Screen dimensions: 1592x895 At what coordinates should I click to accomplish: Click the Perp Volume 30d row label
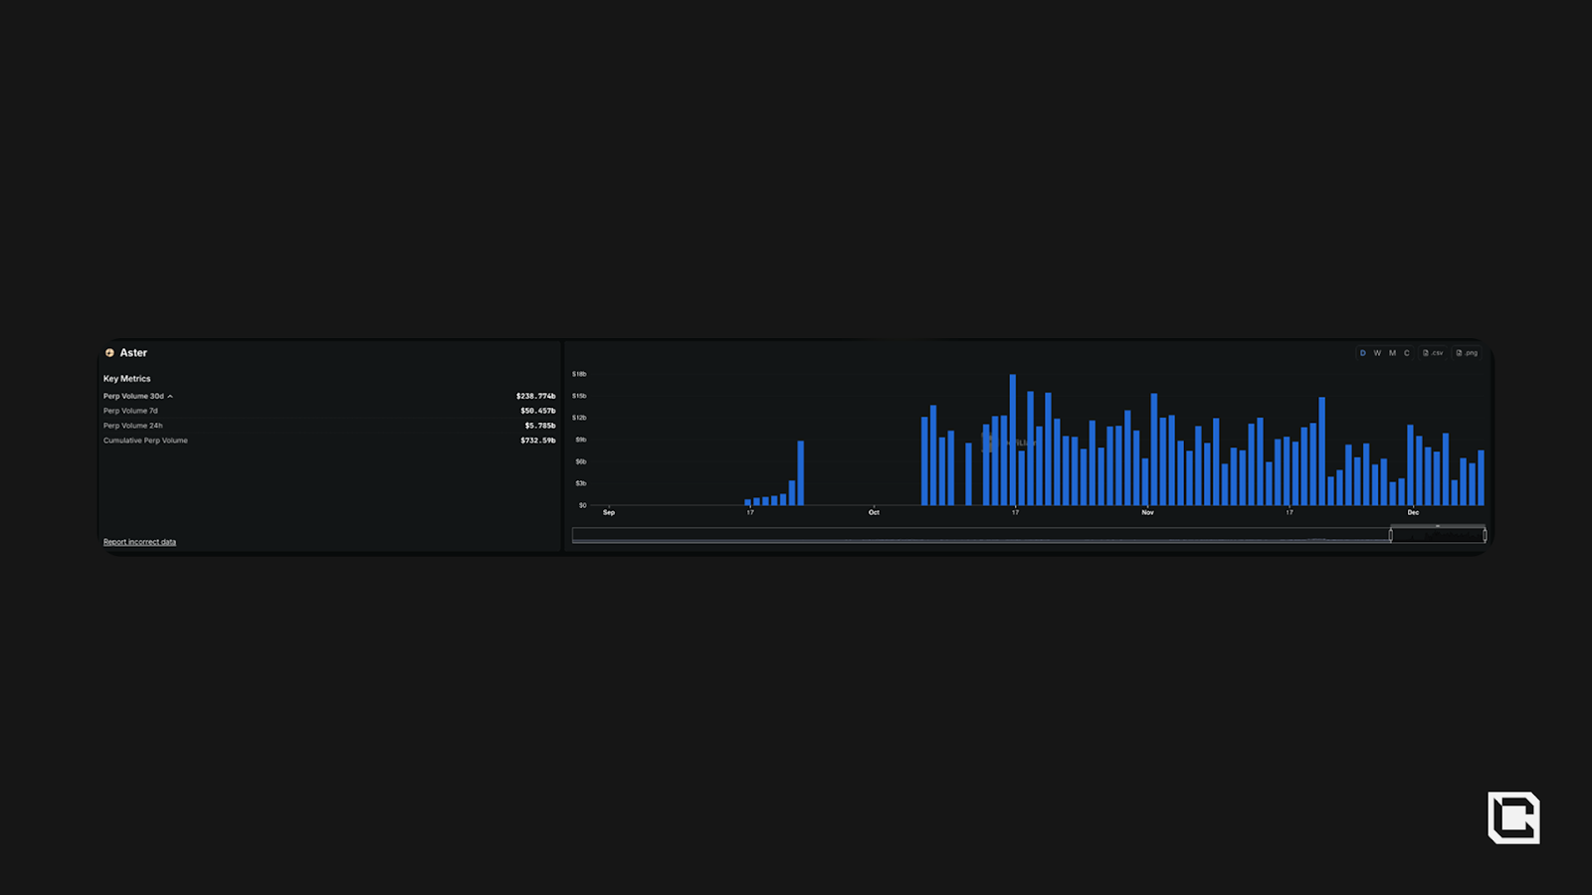click(x=133, y=396)
